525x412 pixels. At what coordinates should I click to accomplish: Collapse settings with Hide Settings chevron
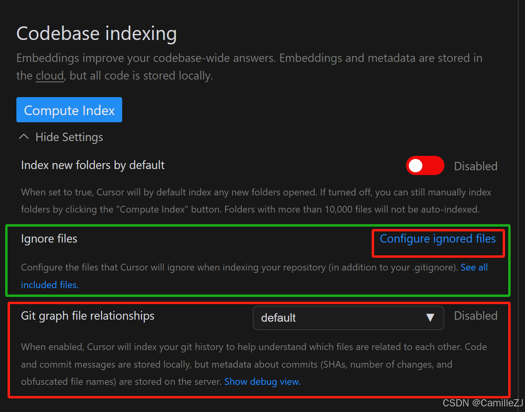click(x=24, y=137)
